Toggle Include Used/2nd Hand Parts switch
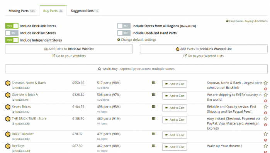This screenshot has height=153, width=270. (124, 33)
